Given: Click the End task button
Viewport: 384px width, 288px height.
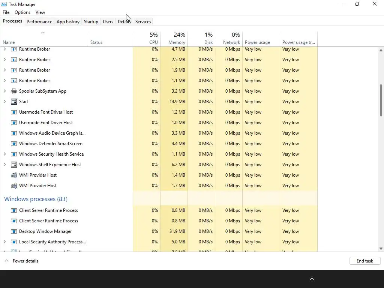Looking at the screenshot, I should 365,261.
